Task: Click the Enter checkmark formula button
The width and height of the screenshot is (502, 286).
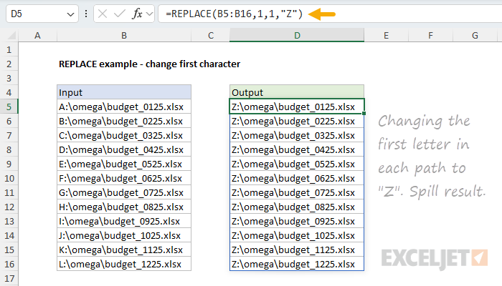Action: (120, 14)
